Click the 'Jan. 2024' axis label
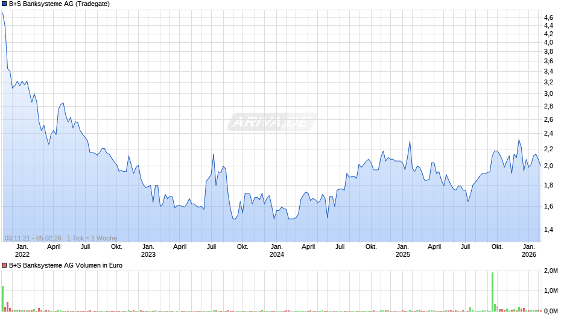The image size is (567, 317). click(x=277, y=251)
